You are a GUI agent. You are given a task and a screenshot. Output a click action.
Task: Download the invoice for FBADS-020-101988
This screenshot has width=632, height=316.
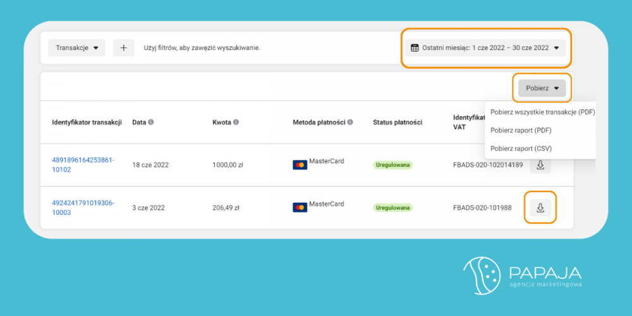(540, 207)
